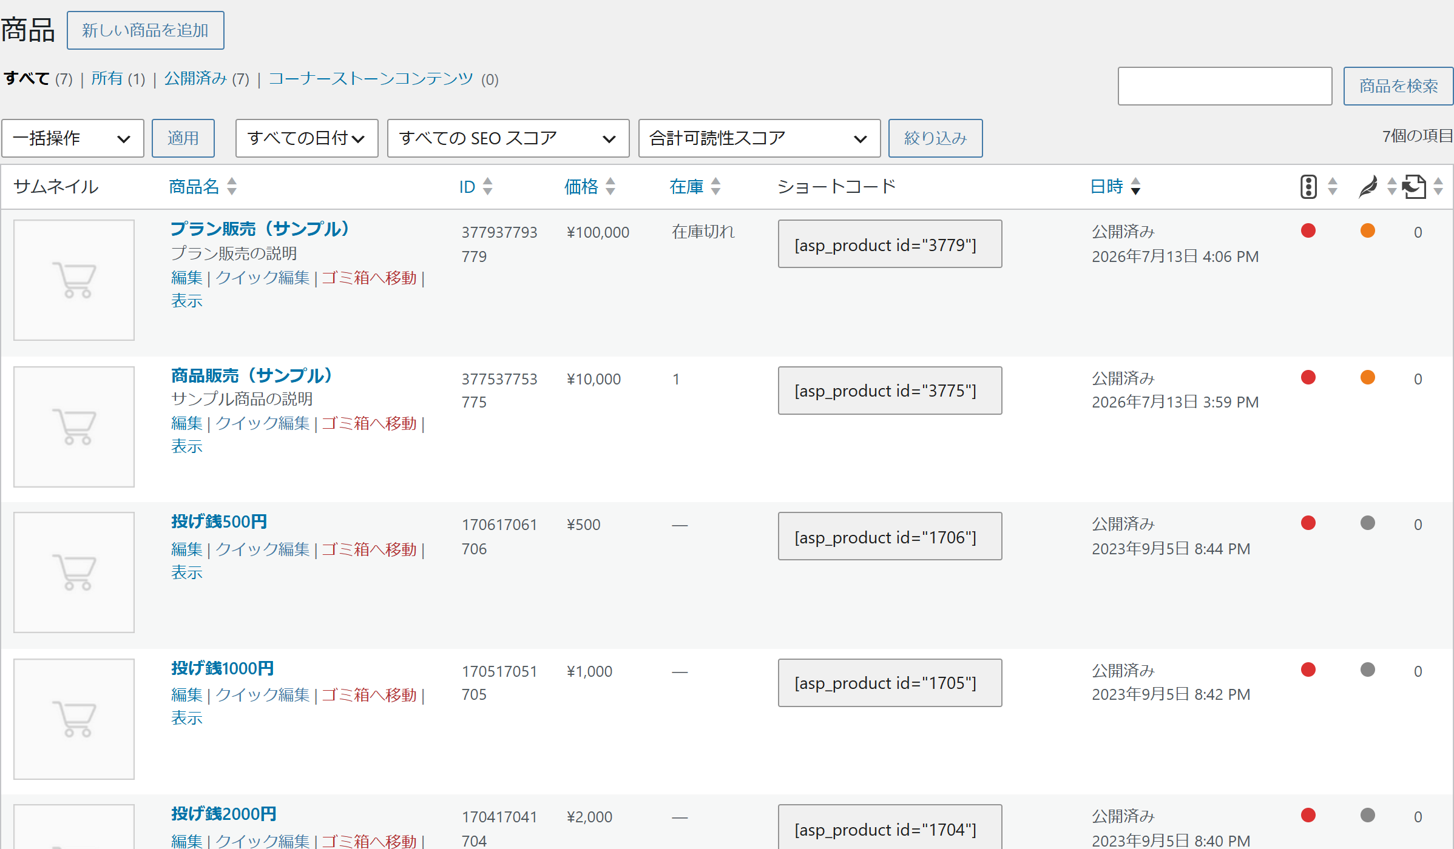Click the sort arrow next to 日時
1454x849 pixels.
tap(1136, 186)
